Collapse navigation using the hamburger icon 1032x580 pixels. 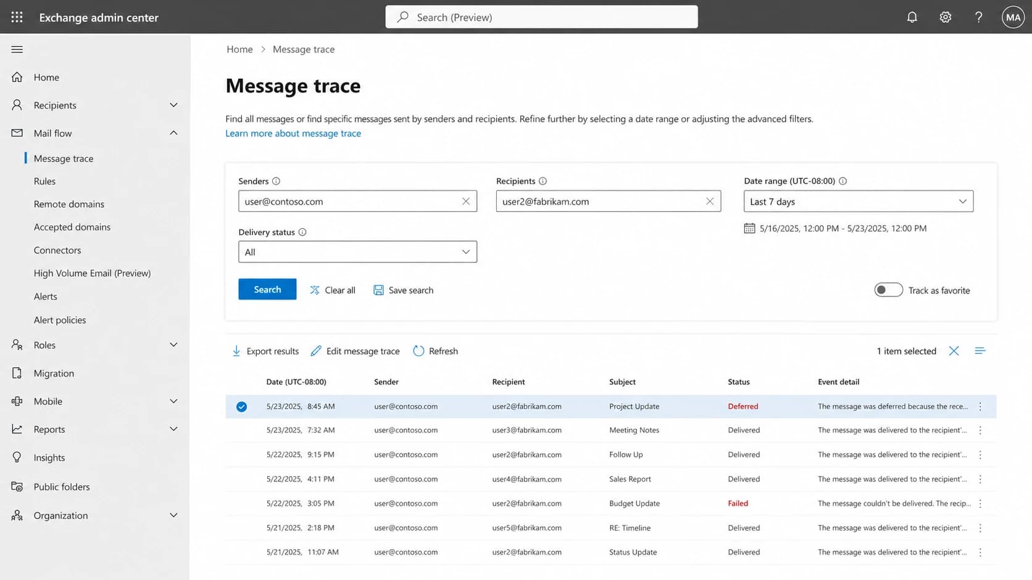[17, 49]
